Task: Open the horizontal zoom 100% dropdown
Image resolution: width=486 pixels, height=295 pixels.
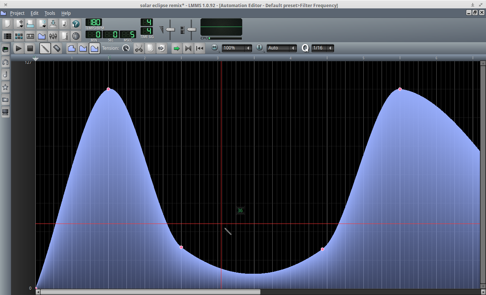Action: click(x=237, y=48)
